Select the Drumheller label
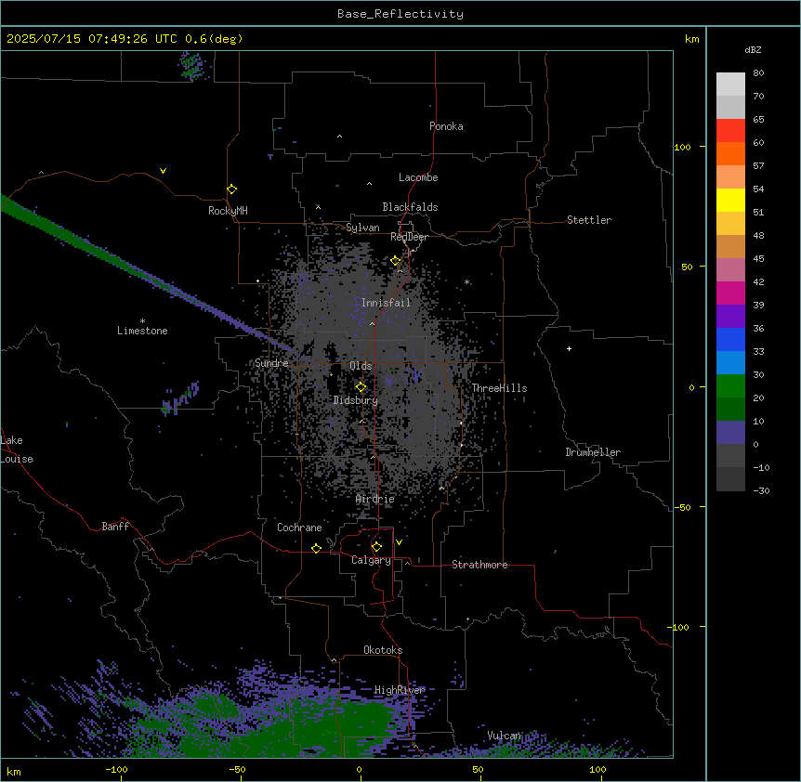Viewport: 801px width, 782px height. click(593, 452)
